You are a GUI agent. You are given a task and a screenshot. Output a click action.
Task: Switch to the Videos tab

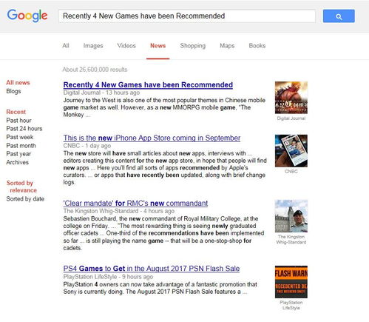pyautogui.click(x=126, y=46)
